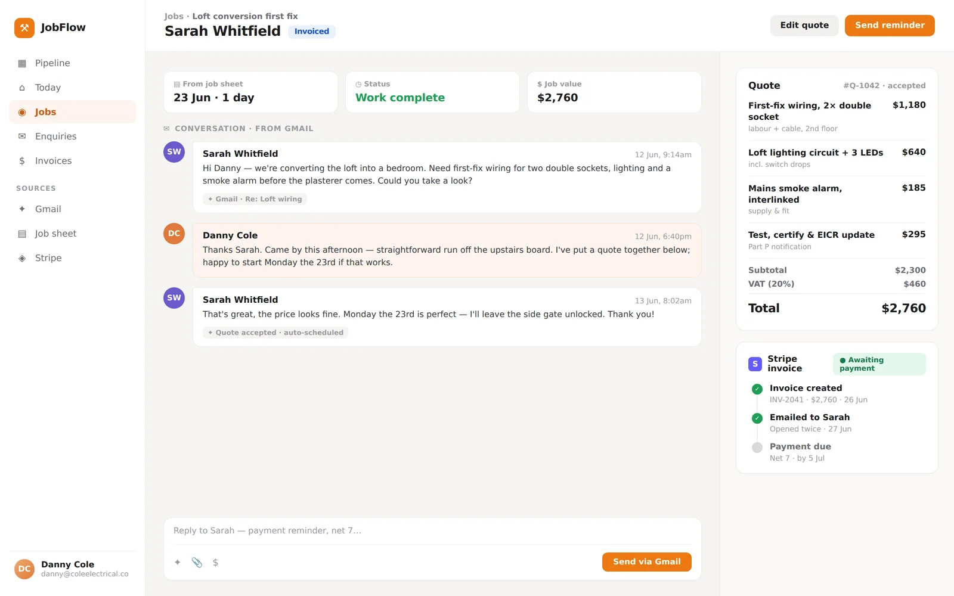Click the INV-2041 invoice details text
954x596 pixels.
(x=818, y=400)
